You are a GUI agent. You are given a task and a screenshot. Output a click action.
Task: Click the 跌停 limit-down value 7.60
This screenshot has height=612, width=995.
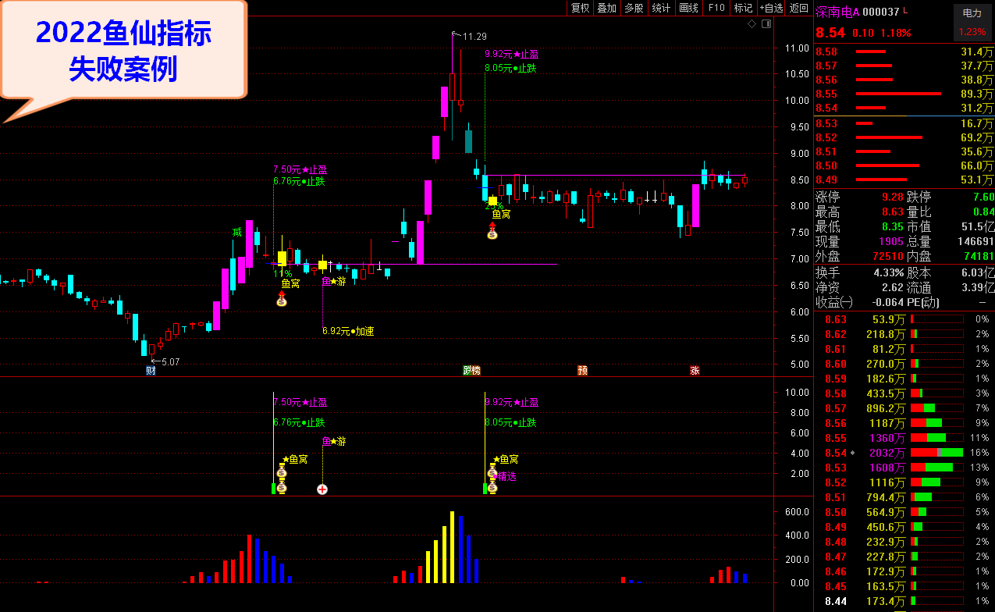[x=983, y=197]
